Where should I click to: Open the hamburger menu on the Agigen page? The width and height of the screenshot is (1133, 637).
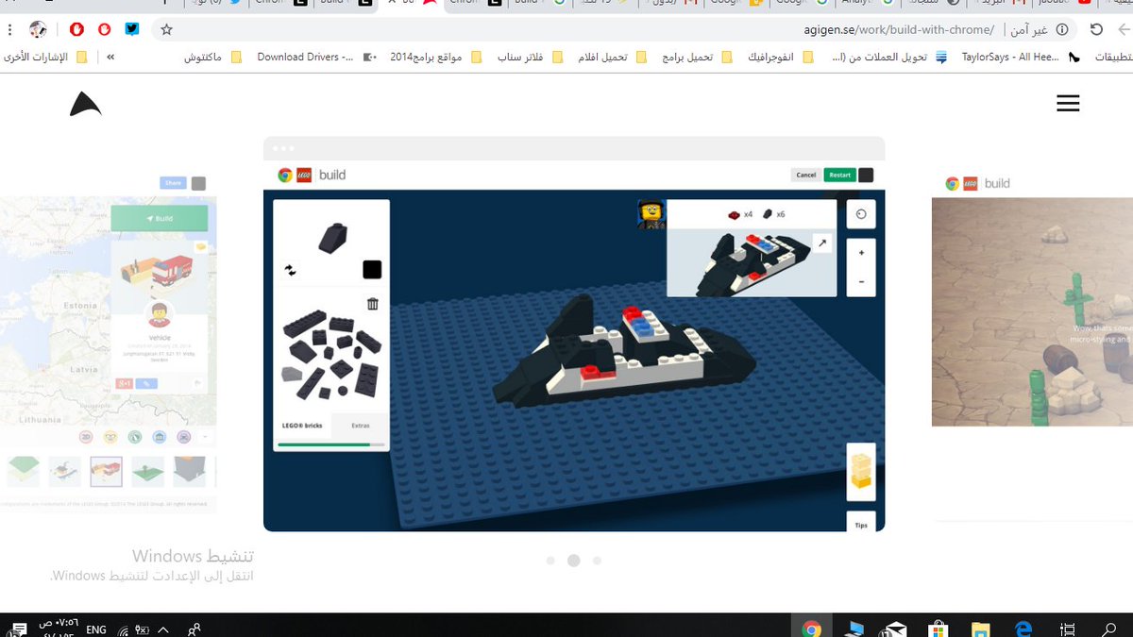1068,103
